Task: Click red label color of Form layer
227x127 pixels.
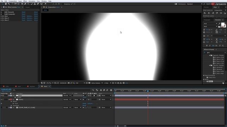Action: pyautogui.click(x=11, y=99)
